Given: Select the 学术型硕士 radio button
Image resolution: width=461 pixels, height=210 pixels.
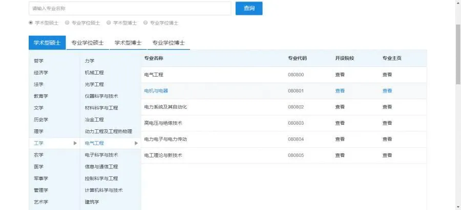Looking at the screenshot, I should 31,22.
